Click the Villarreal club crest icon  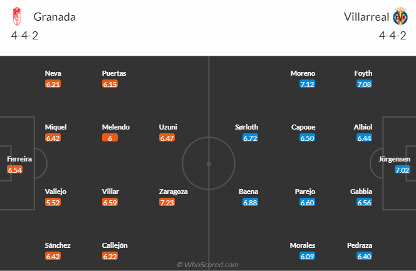point(400,16)
